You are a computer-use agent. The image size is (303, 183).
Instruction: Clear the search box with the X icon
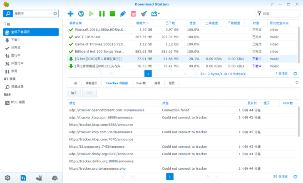[55, 14]
